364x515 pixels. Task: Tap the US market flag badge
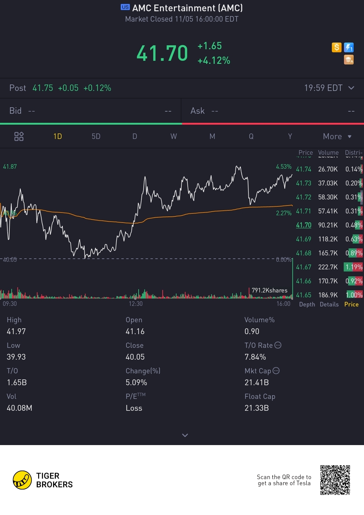pos(125,7)
